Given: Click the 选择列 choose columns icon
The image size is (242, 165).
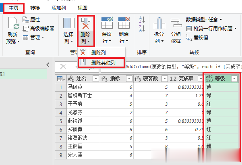Looking at the screenshot, I should pyautogui.click(x=69, y=23).
